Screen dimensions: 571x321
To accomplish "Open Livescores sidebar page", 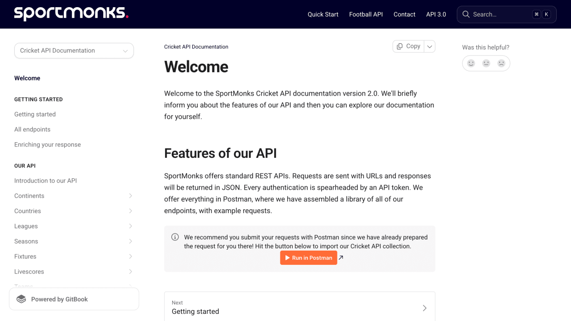I will (x=29, y=272).
